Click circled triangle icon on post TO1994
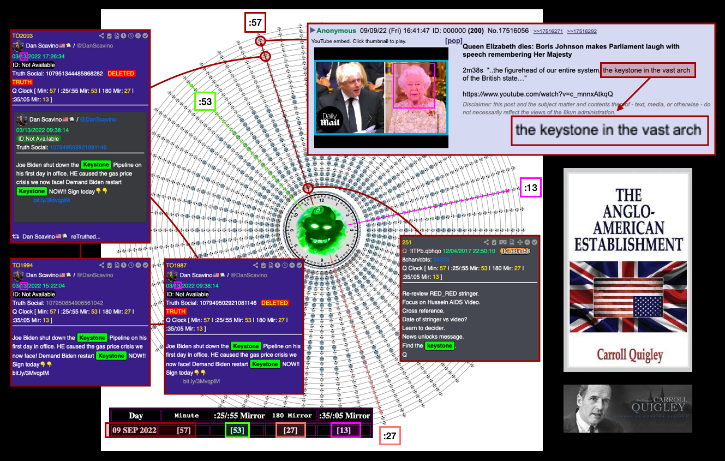Image resolution: width=725 pixels, height=461 pixels. click(138, 265)
